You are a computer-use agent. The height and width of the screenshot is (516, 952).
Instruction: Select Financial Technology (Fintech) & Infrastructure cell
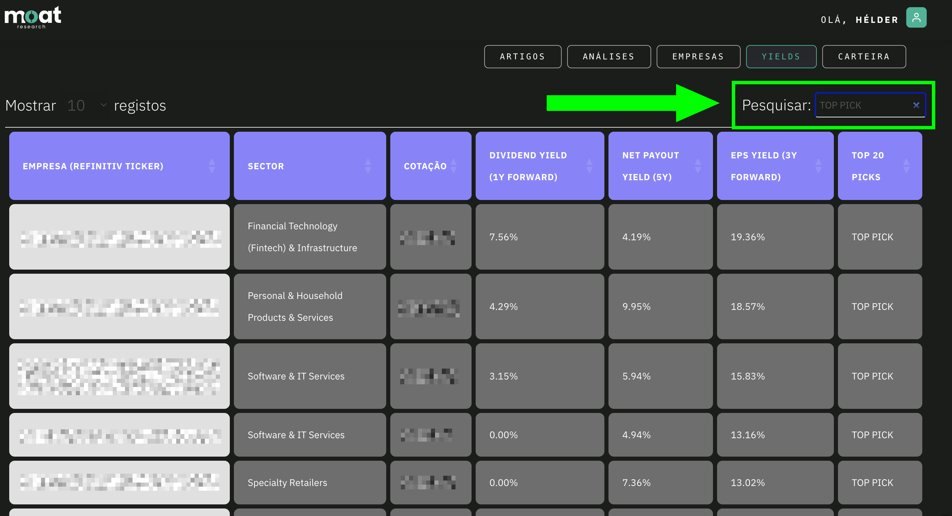(x=310, y=237)
